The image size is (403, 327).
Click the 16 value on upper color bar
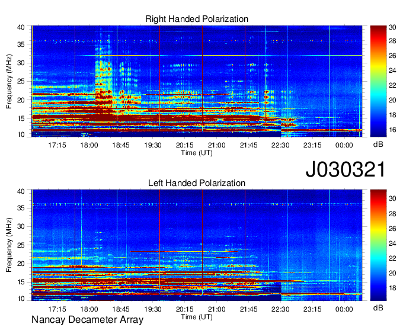[x=392, y=130]
